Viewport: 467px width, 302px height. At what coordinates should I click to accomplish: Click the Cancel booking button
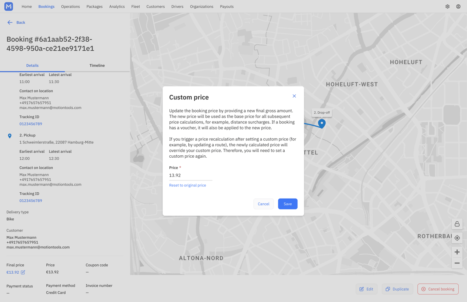pyautogui.click(x=438, y=289)
